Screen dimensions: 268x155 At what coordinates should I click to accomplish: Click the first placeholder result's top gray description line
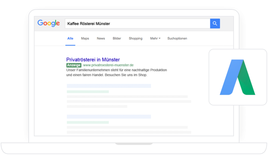(127, 97)
